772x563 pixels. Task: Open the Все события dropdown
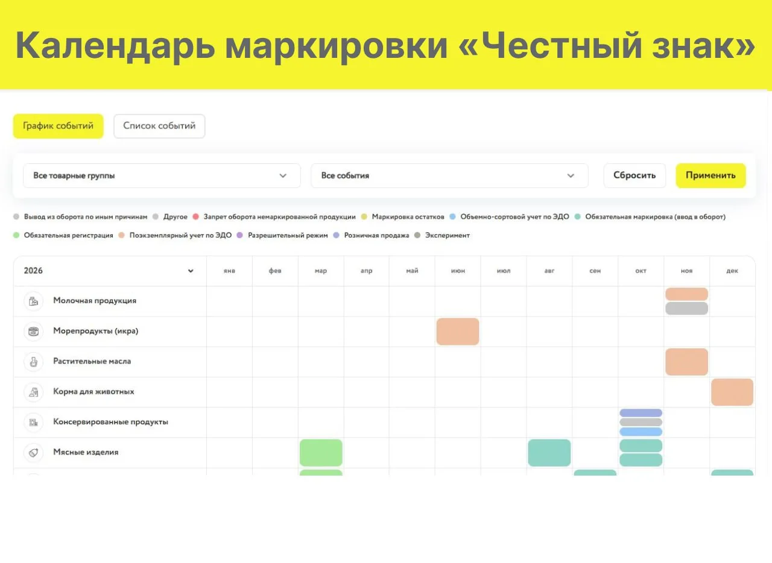click(x=449, y=175)
